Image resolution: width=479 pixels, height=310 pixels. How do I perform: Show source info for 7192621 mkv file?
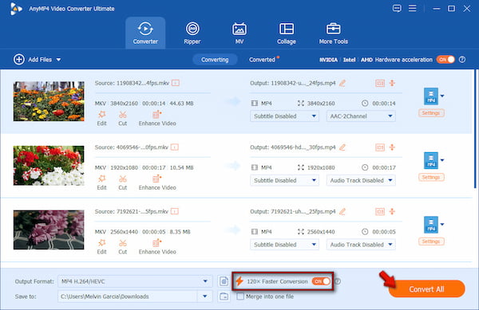(174, 211)
